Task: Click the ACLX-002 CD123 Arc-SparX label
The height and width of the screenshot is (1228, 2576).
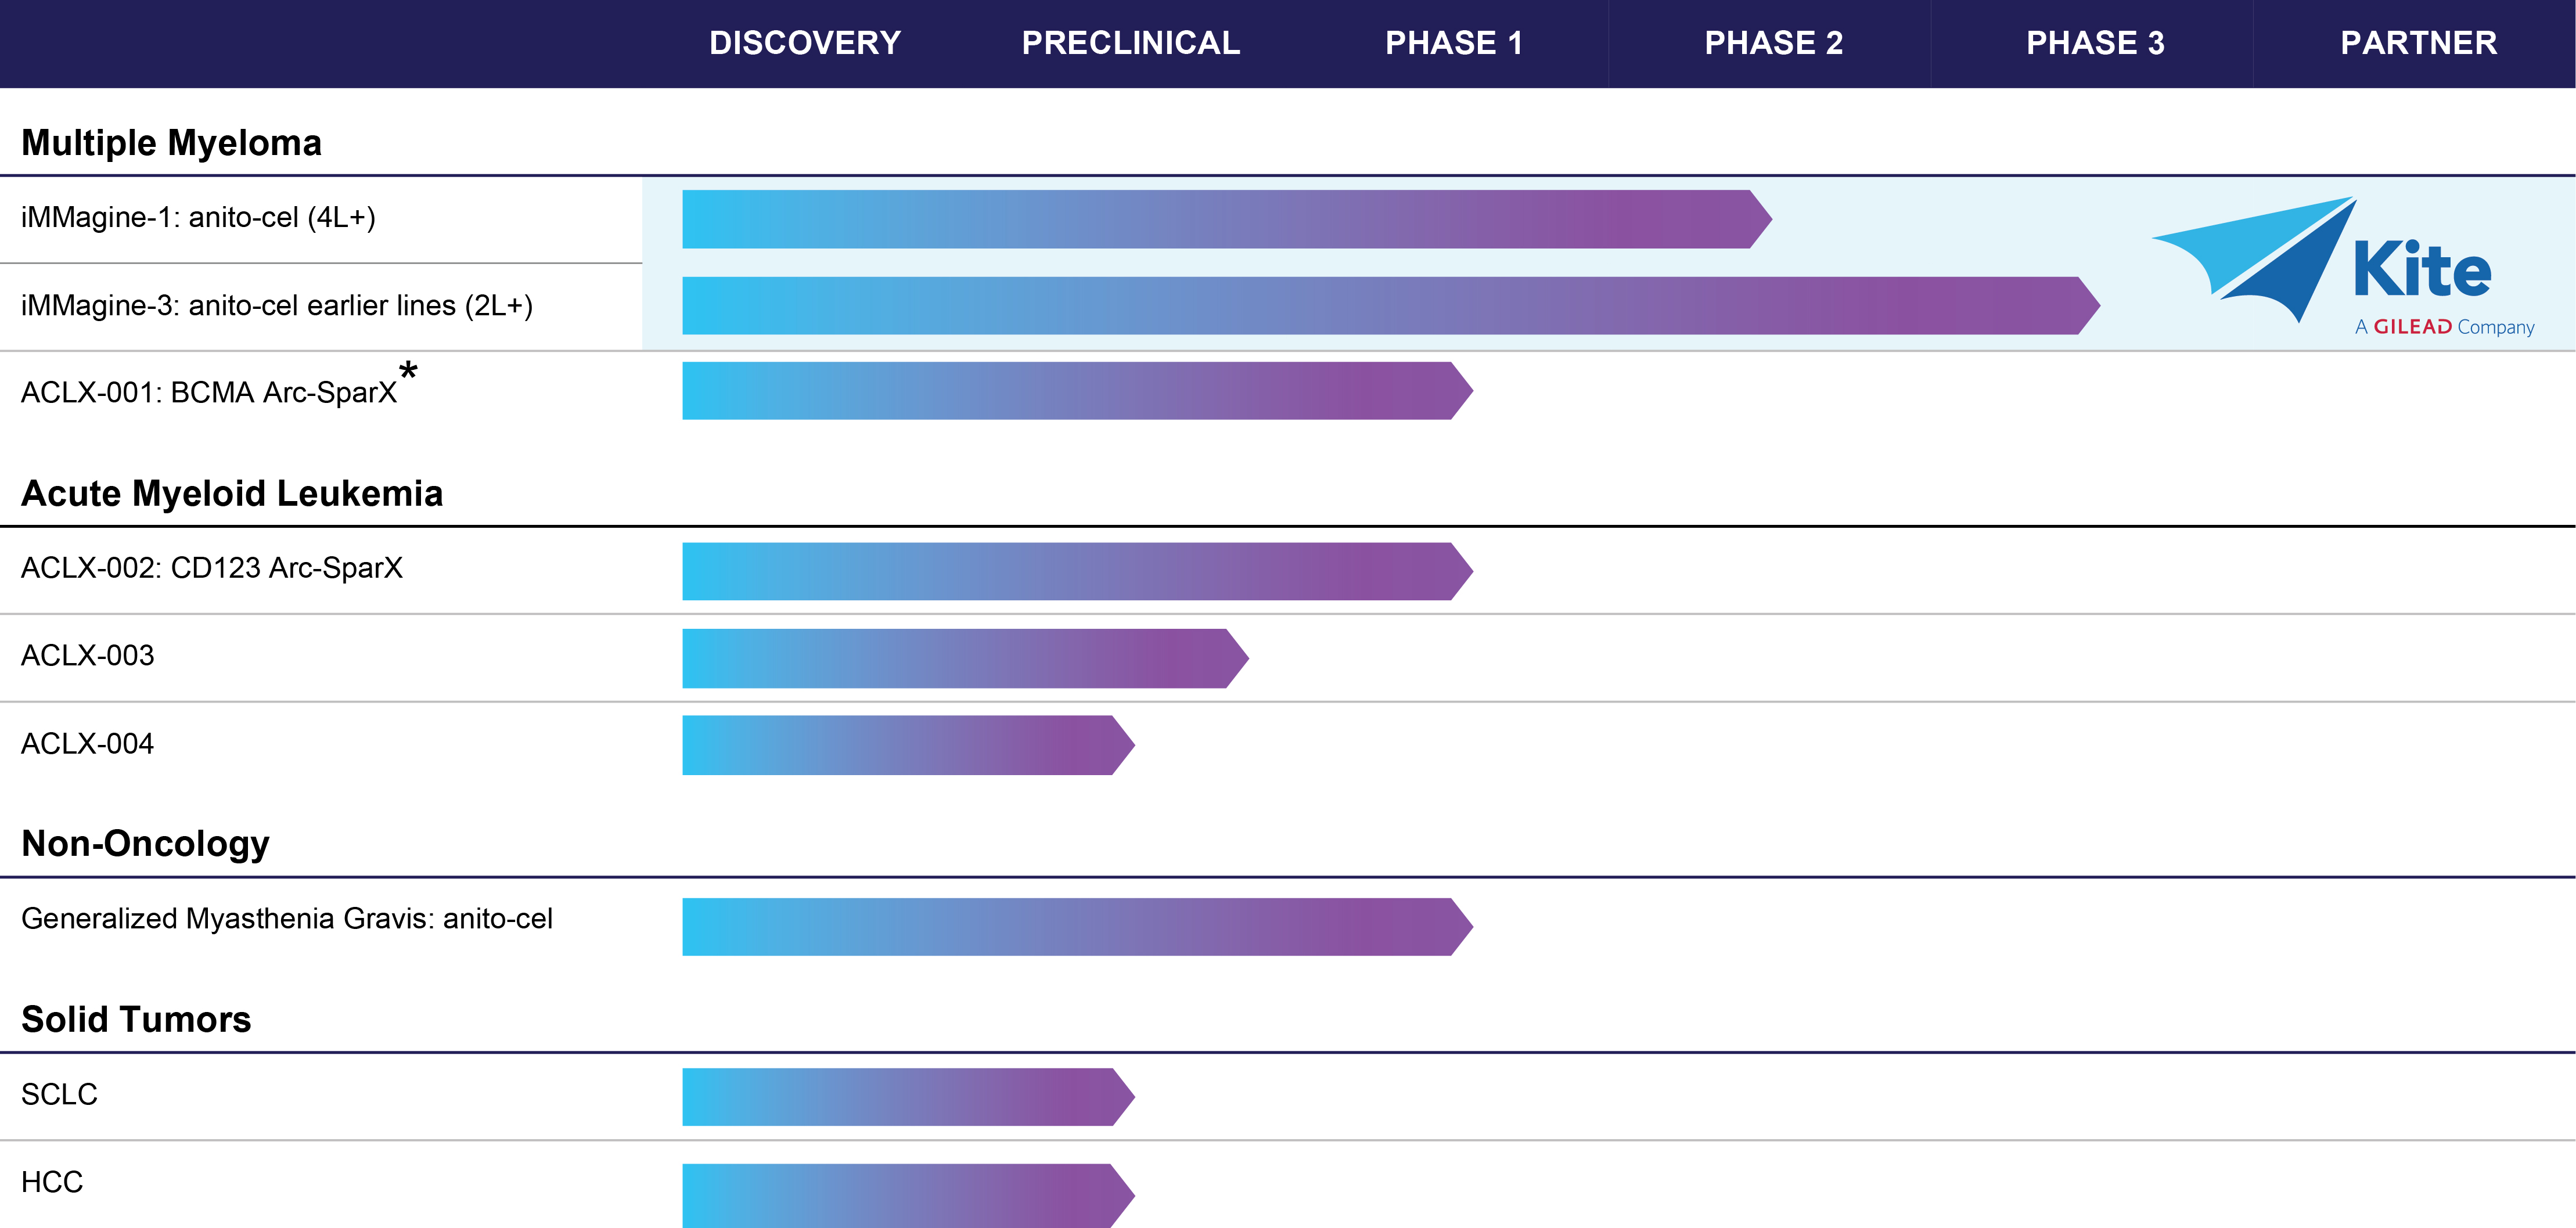Action: tap(212, 568)
